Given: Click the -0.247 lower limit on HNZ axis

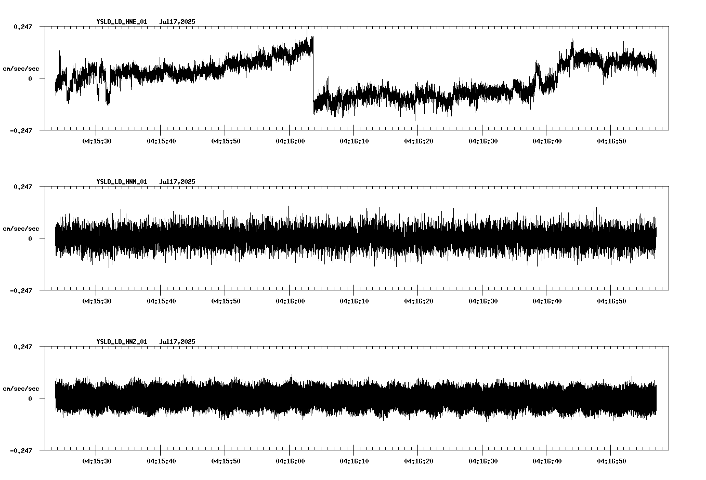Looking at the screenshot, I should point(21,450).
